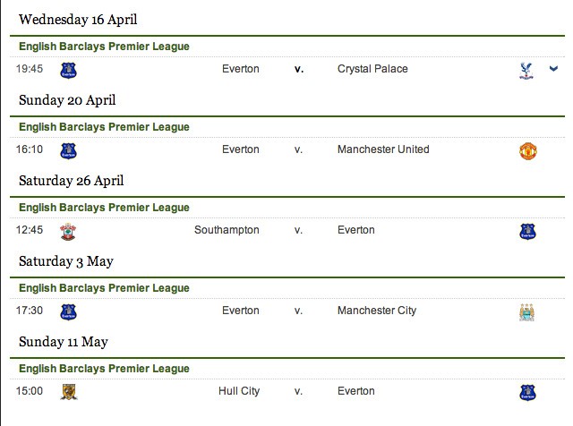Click Everton crest beside the 16:10 kickoff

pos(68,151)
